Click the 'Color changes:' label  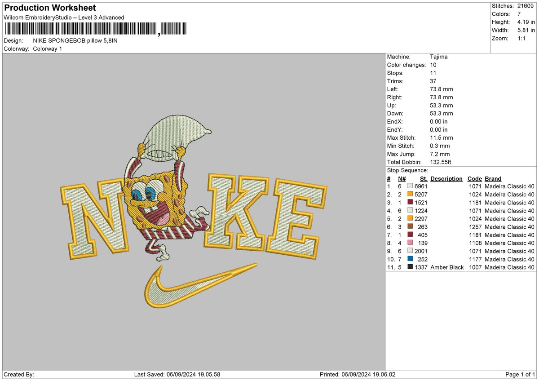click(406, 65)
